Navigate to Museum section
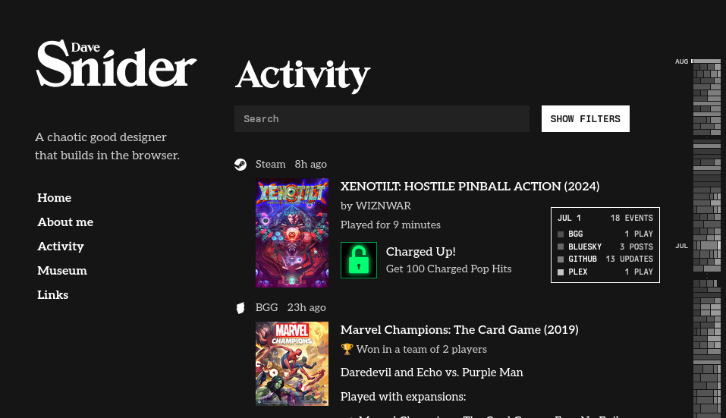The height and width of the screenshot is (418, 726). coord(62,270)
